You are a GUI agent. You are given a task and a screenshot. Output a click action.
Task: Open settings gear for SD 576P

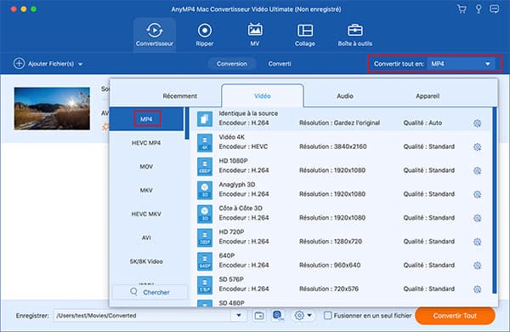pyautogui.click(x=477, y=289)
